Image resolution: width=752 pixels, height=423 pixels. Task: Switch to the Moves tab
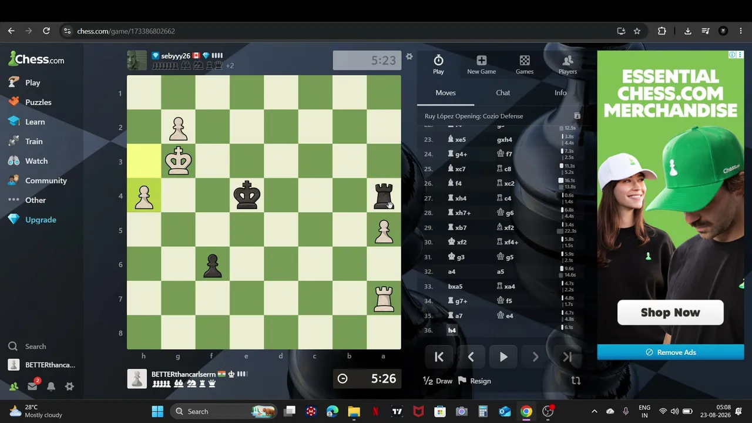click(445, 93)
